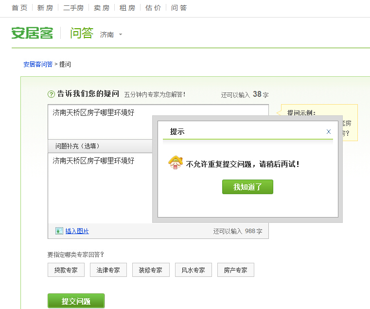Click the crying house mascot icon
The width and height of the screenshot is (370, 309).
click(176, 163)
